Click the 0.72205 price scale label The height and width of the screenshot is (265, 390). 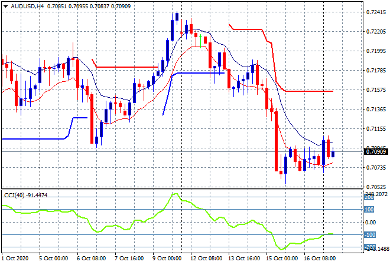[376, 31]
